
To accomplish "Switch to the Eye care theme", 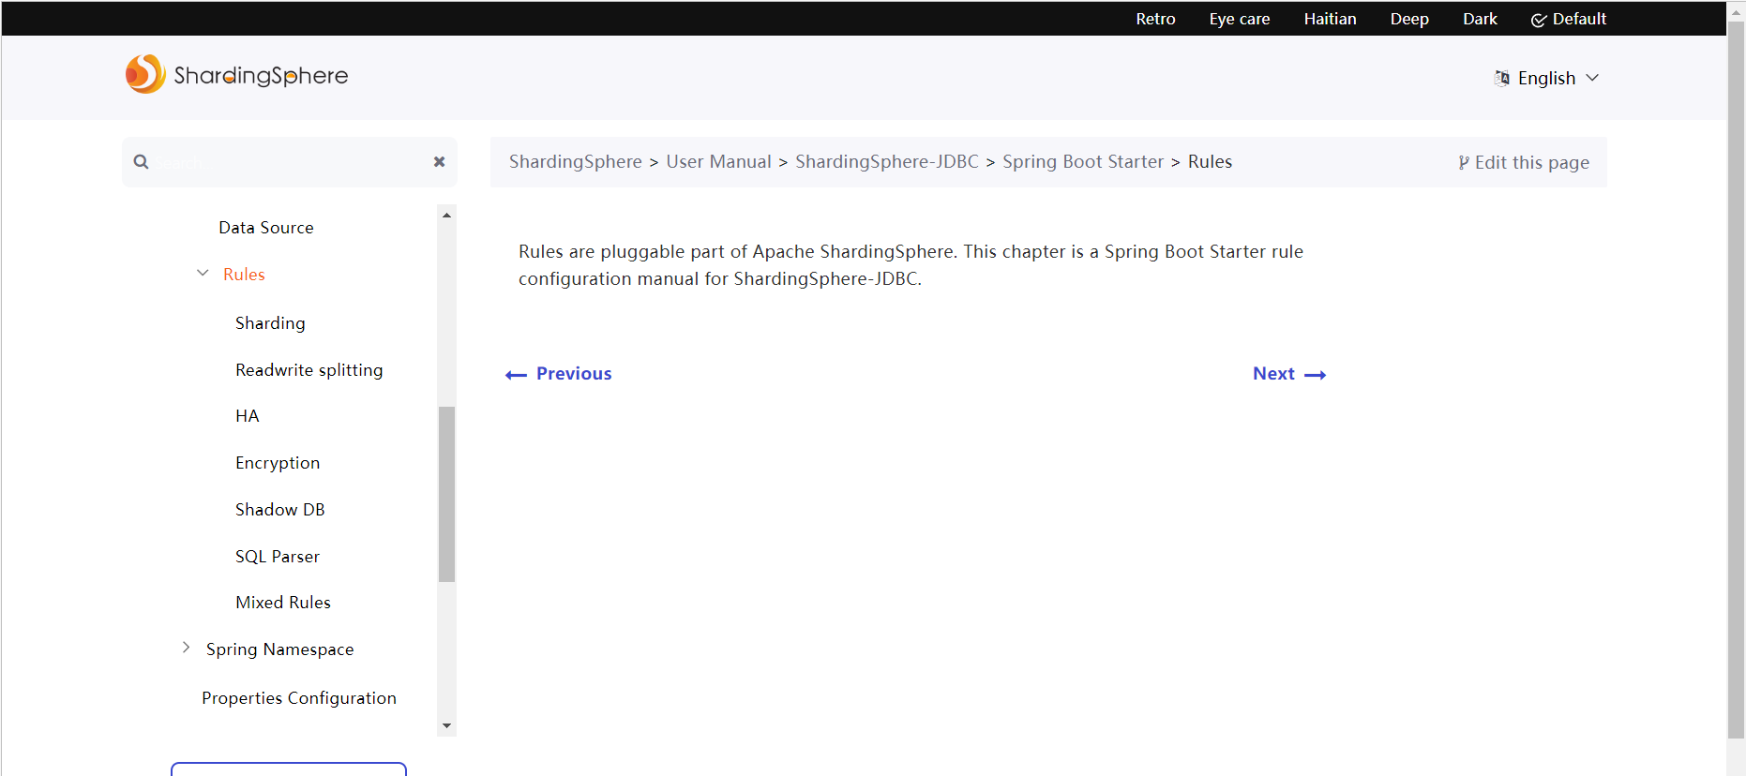I will click(1240, 19).
